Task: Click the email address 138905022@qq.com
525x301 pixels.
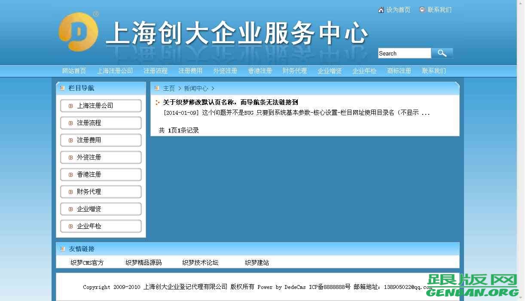Action: [409, 287]
